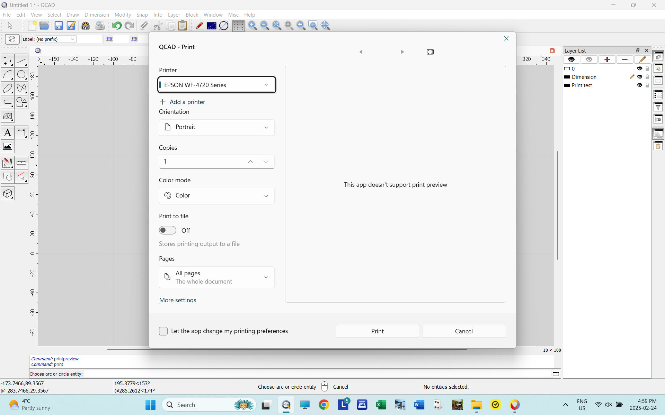The image size is (665, 415).
Task: Click the Print button
Action: pyautogui.click(x=377, y=331)
